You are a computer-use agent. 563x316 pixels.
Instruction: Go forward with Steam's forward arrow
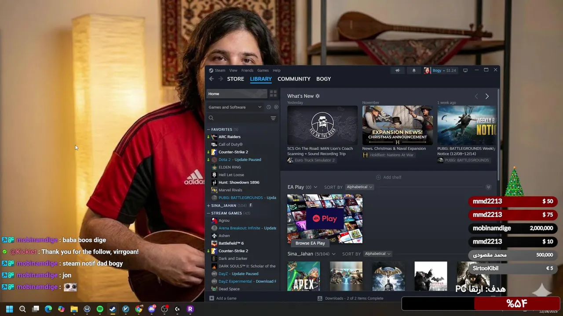[x=221, y=79]
